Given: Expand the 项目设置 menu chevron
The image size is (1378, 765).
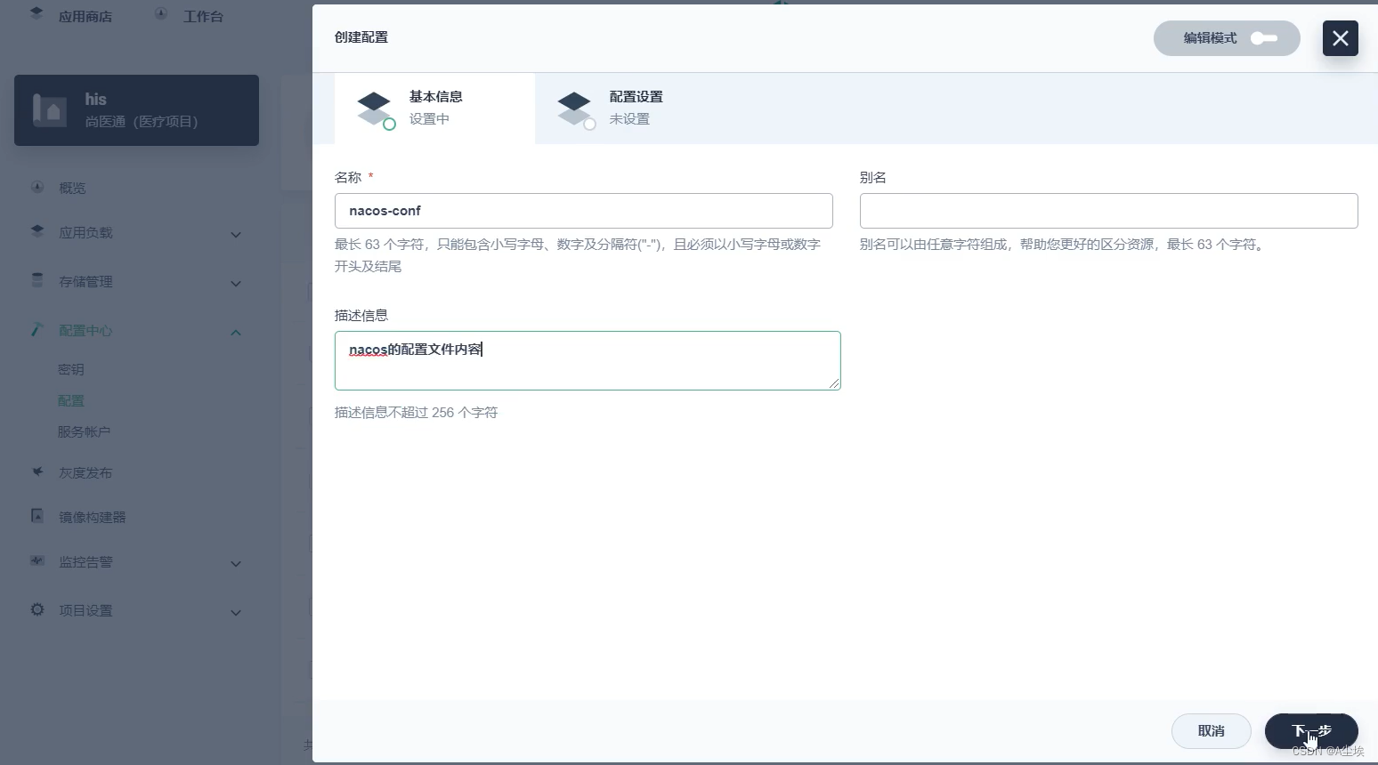Looking at the screenshot, I should point(236,613).
